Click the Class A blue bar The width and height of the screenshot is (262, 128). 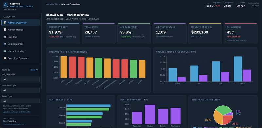pyautogui.click(x=88, y=106)
